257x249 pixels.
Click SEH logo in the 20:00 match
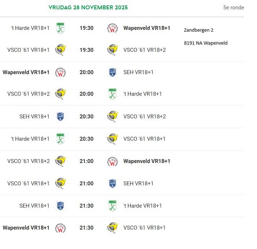click(x=112, y=72)
